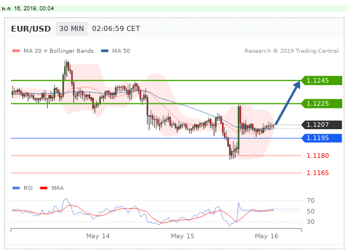Click the 1.1225 resistance level tag

click(x=322, y=103)
